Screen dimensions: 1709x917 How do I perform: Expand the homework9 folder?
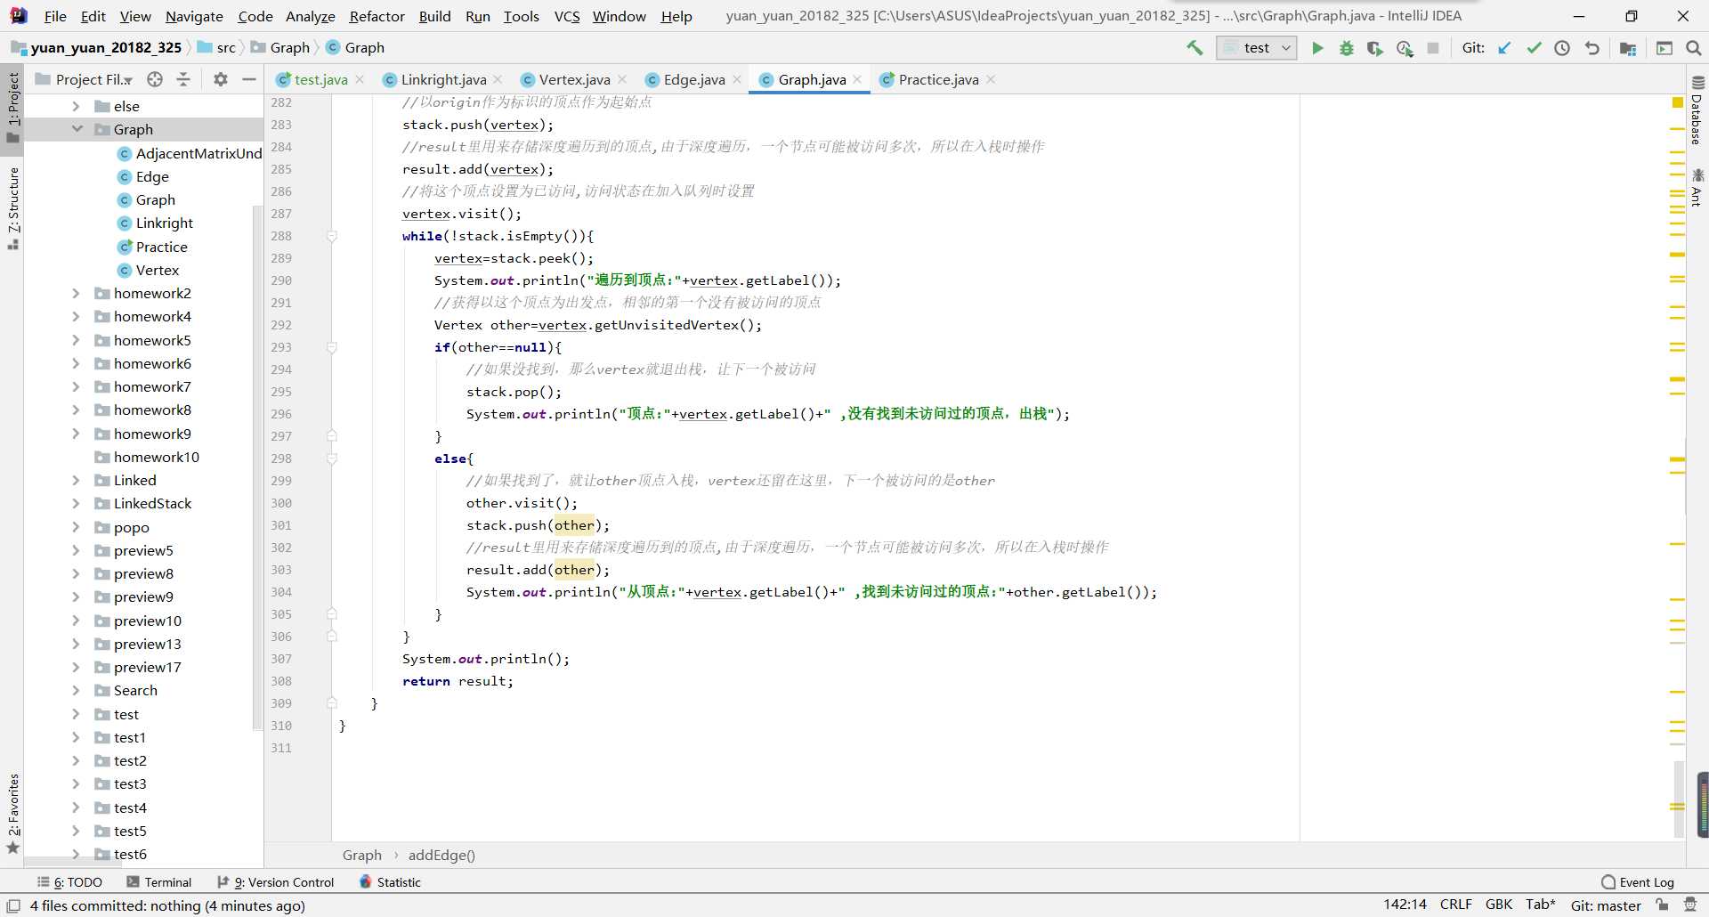coord(77,434)
